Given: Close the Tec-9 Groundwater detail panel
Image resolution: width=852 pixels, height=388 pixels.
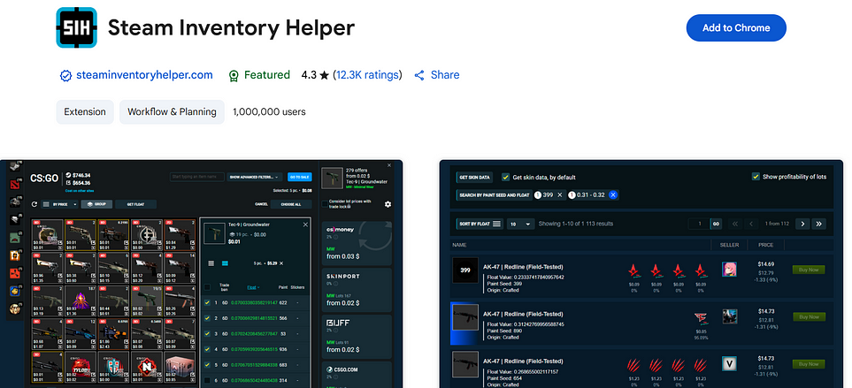Looking at the screenshot, I should click(x=305, y=224).
